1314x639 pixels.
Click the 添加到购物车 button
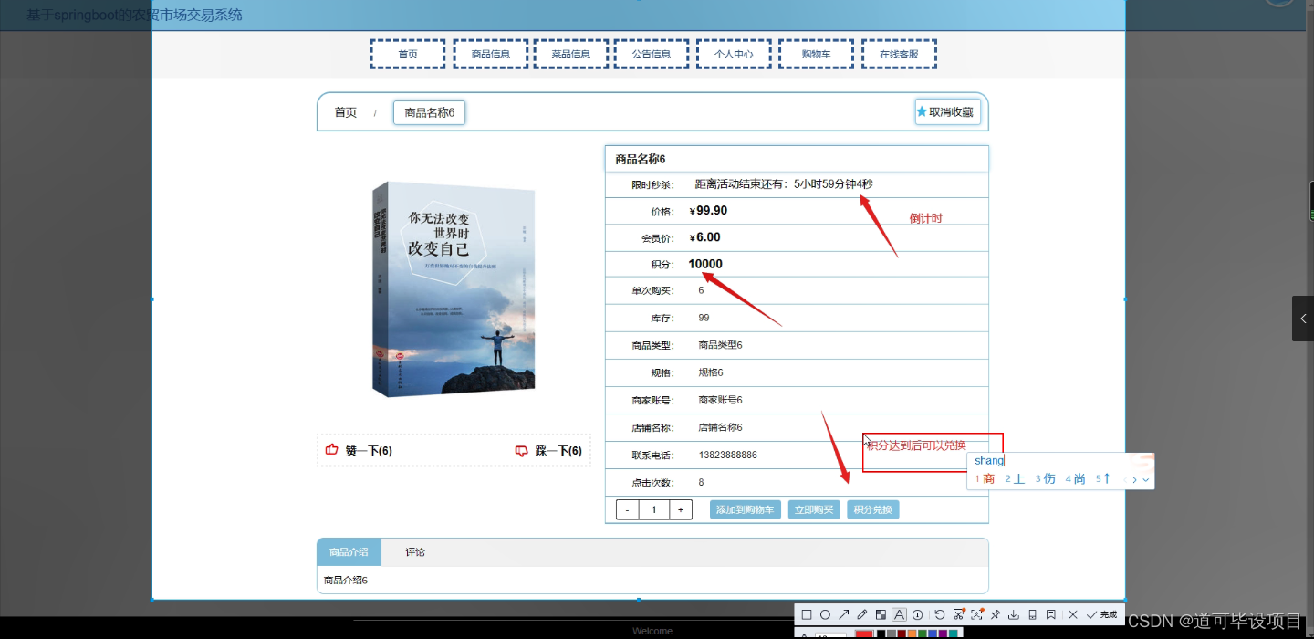[x=746, y=509]
